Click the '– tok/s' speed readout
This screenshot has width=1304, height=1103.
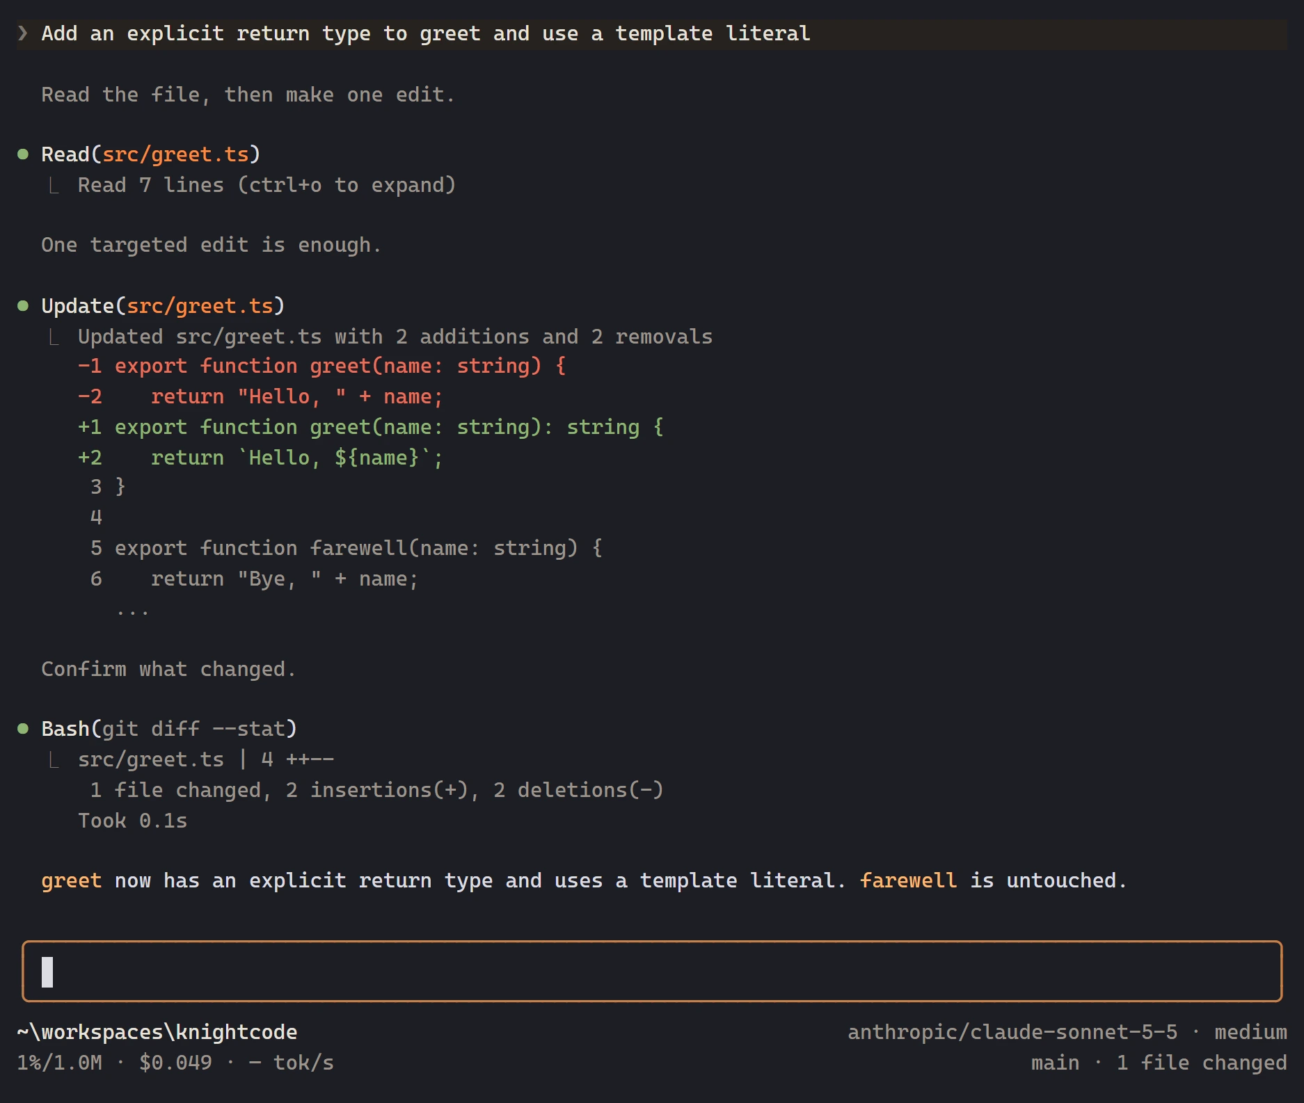point(291,1063)
